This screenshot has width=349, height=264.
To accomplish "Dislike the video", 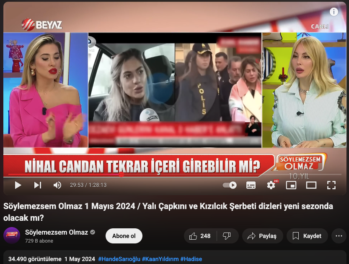I will pyautogui.click(x=227, y=236).
